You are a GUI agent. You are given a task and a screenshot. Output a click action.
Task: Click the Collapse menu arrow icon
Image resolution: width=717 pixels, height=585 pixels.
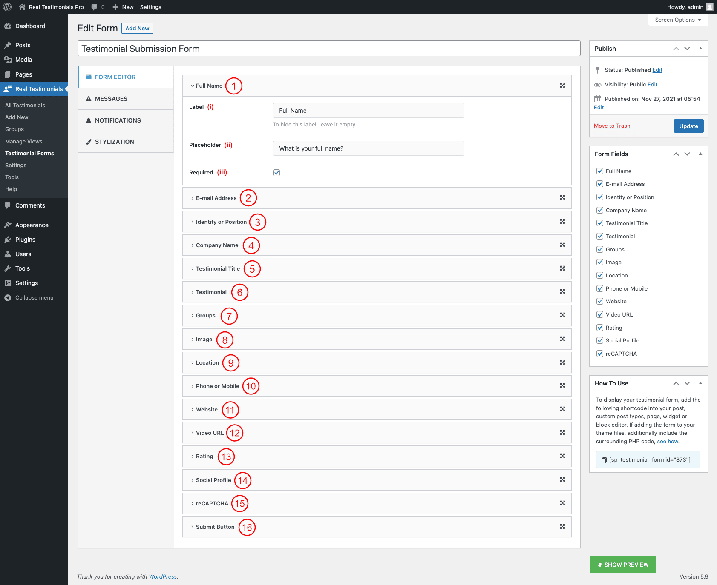point(8,298)
